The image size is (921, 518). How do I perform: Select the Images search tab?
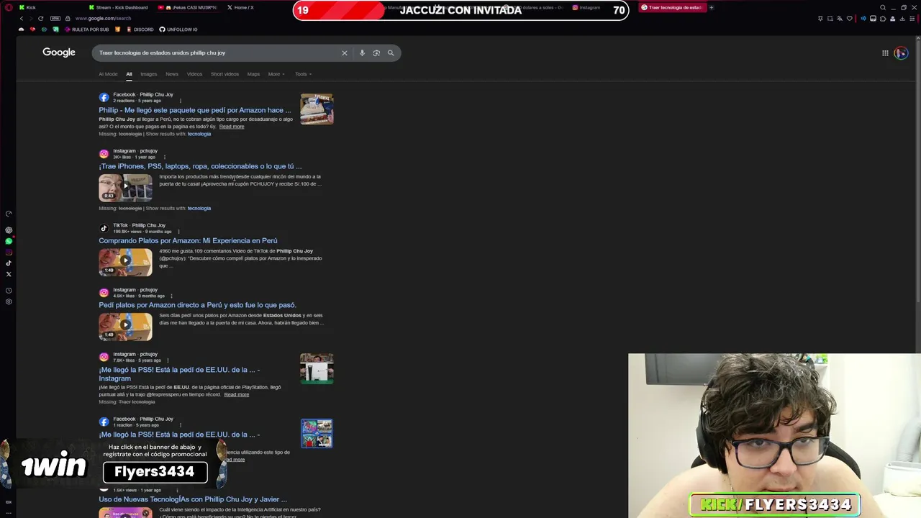[148, 74]
